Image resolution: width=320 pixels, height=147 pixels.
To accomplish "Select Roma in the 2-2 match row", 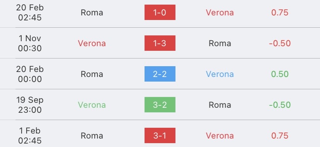I will [92, 74].
